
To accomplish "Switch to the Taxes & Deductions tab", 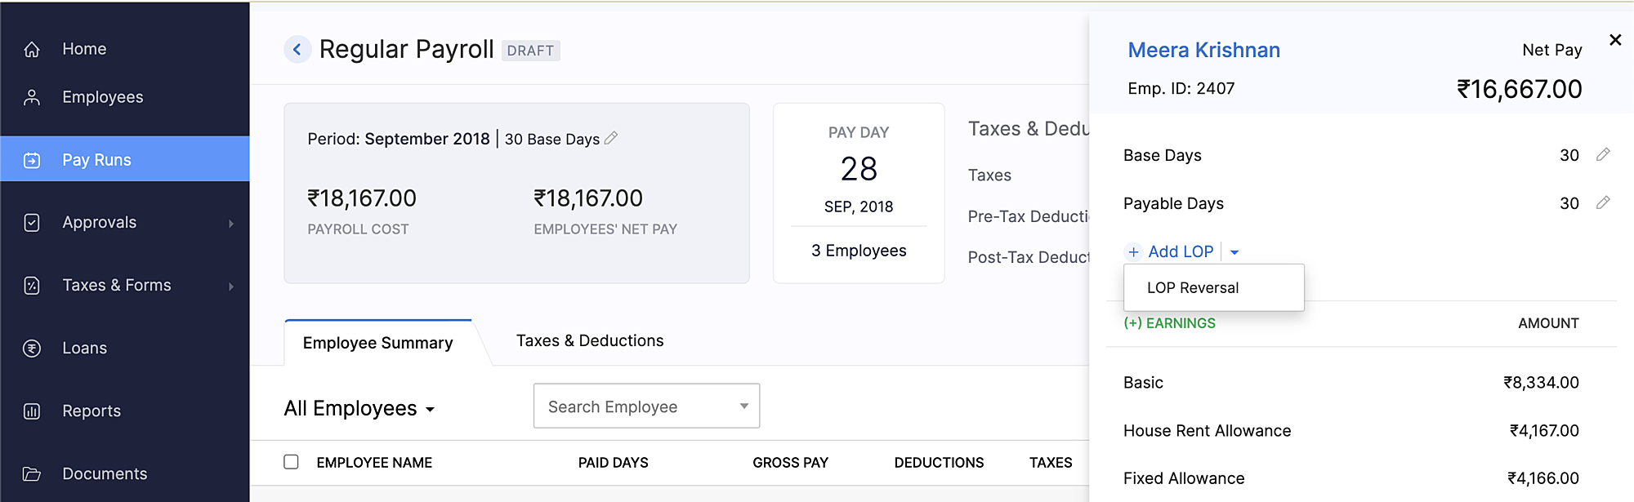I will pos(589,340).
